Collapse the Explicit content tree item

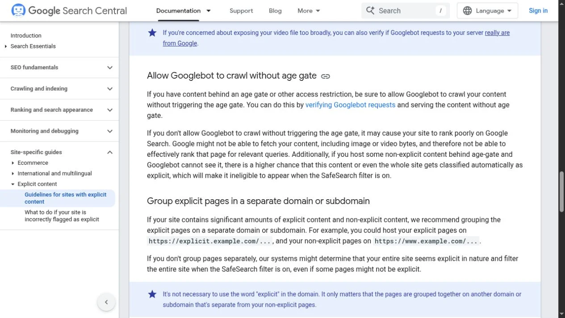tap(13, 184)
